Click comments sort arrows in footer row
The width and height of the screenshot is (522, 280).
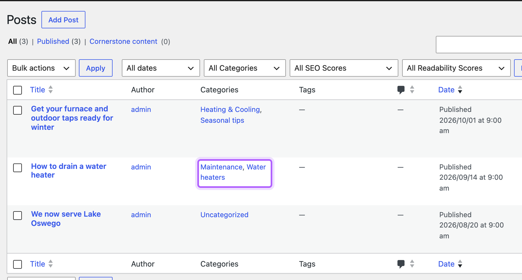[412, 264]
